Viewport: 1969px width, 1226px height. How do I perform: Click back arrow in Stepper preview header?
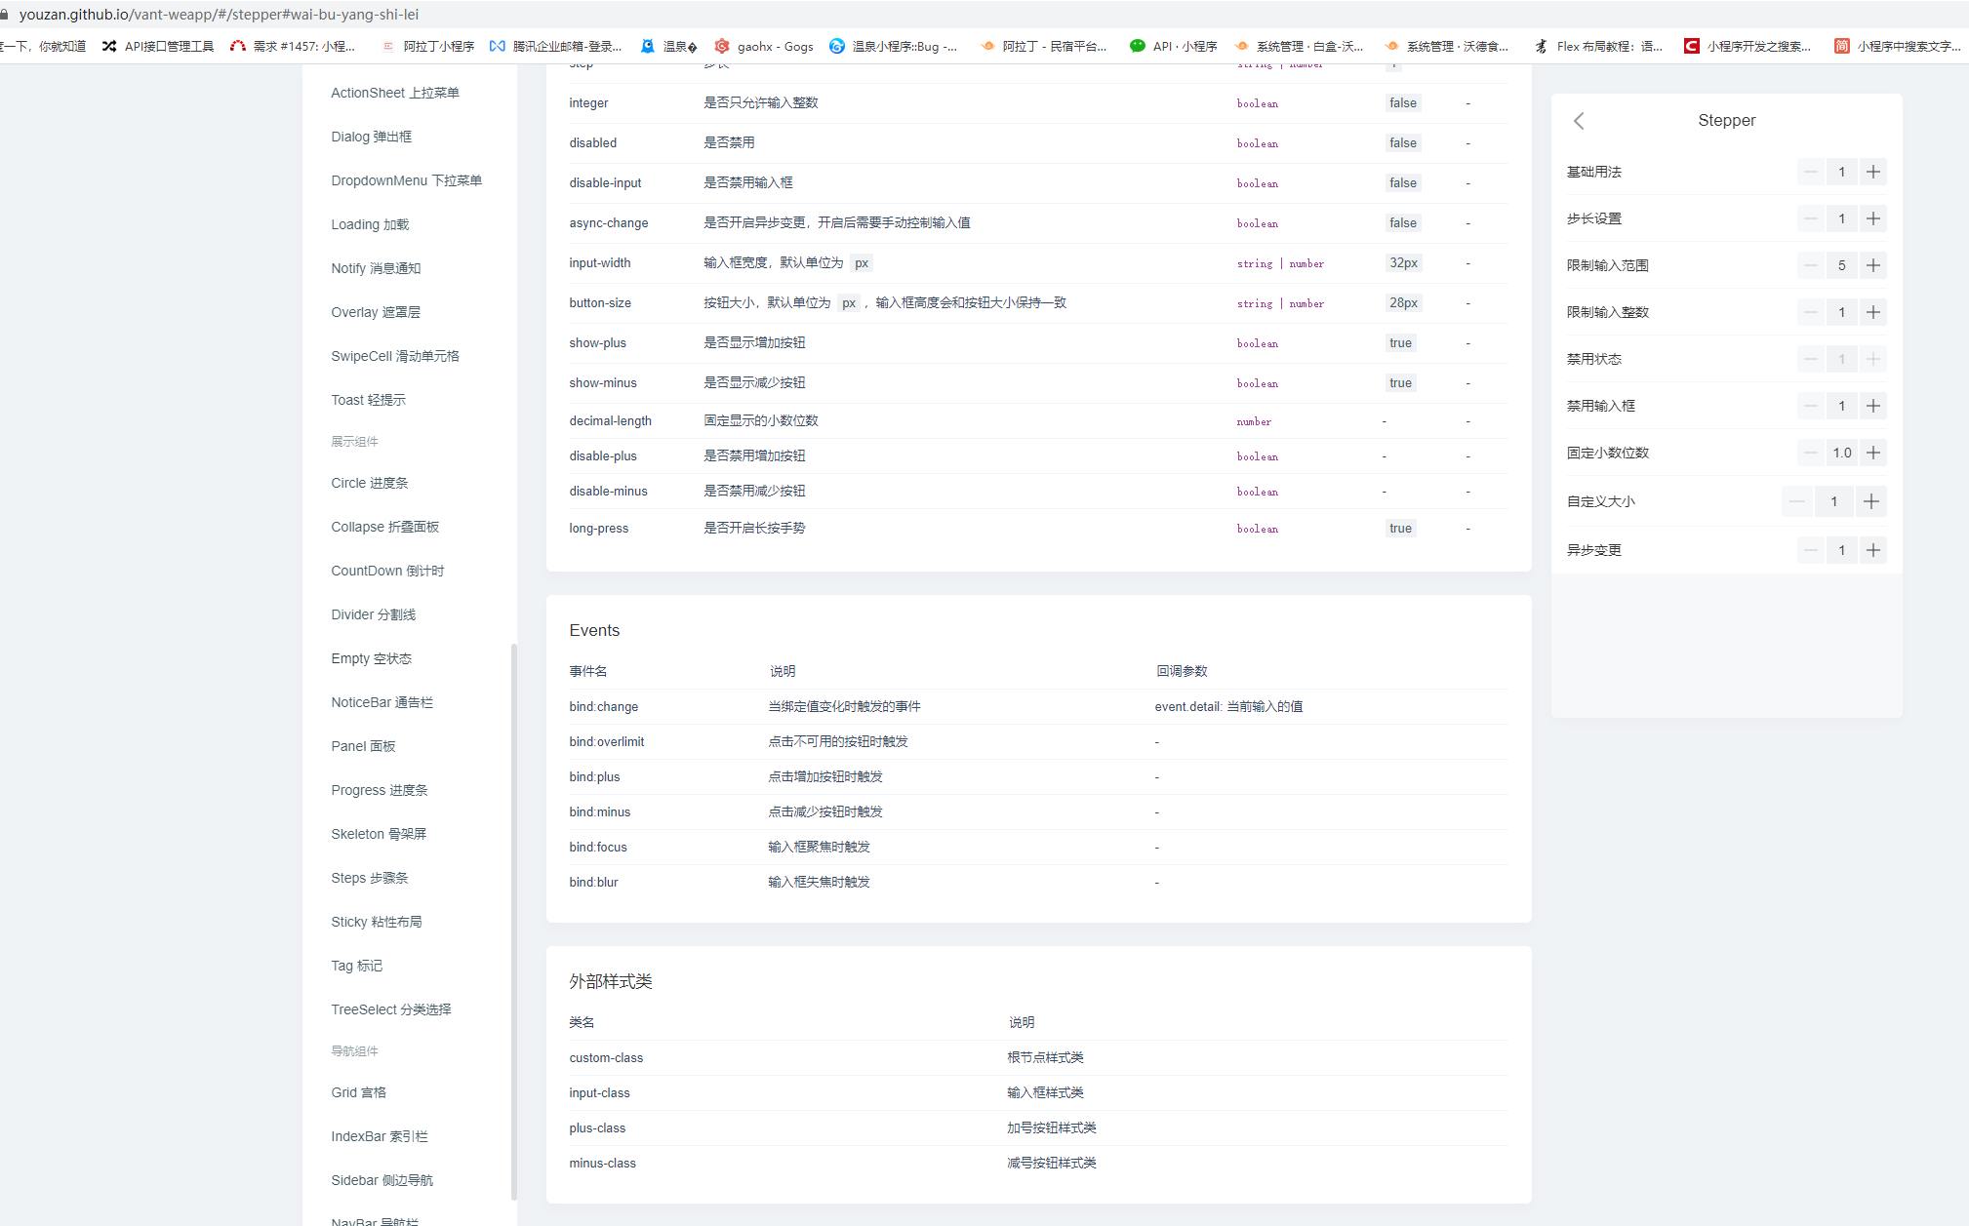coord(1579,121)
